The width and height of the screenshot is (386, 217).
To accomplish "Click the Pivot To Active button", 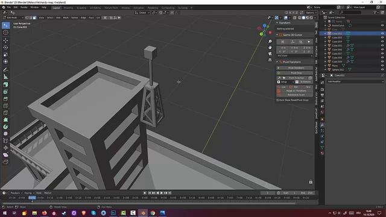I will [296, 78].
